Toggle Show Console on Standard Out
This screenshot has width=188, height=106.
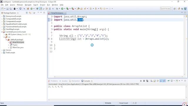point(161,81)
